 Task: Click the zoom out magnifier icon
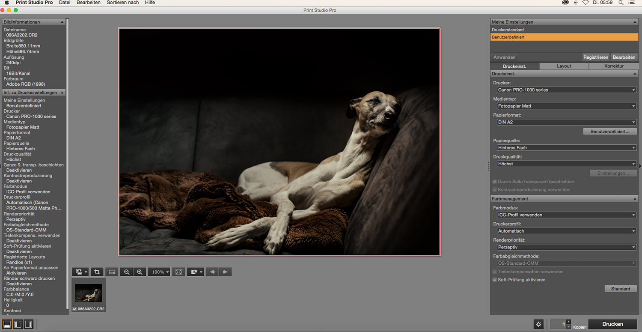pyautogui.click(x=127, y=272)
